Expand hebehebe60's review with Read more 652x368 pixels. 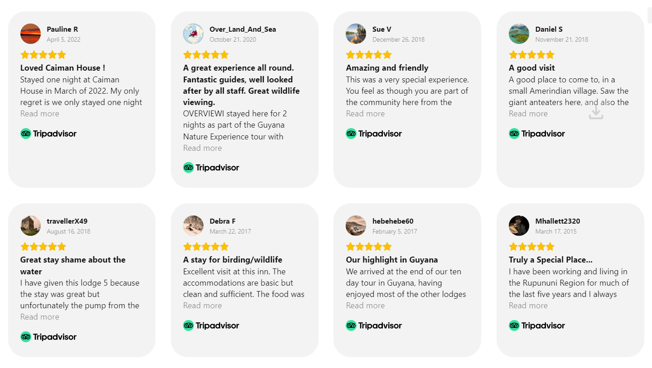pyautogui.click(x=365, y=305)
